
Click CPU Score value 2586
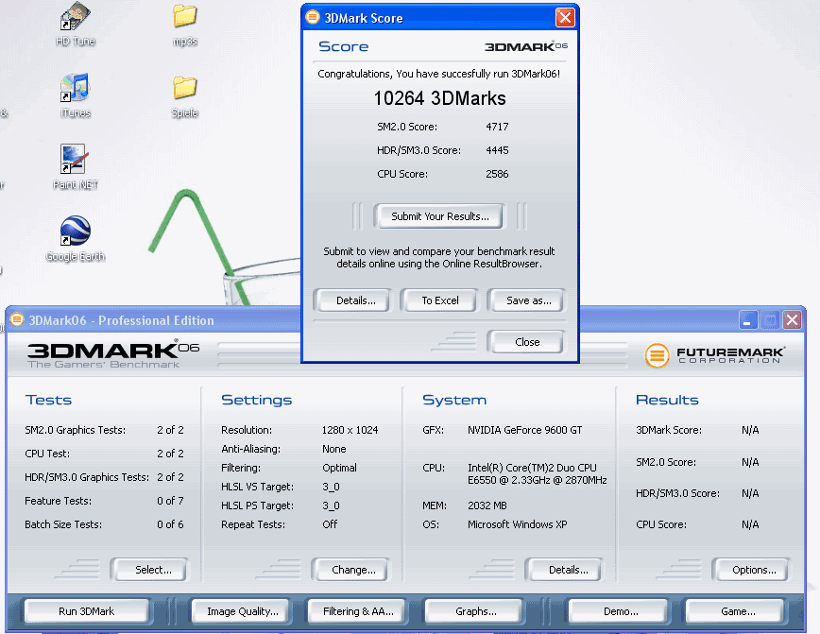coord(497,174)
